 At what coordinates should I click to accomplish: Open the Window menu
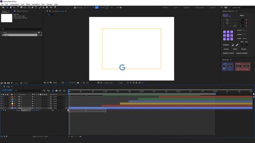pos(49,4)
